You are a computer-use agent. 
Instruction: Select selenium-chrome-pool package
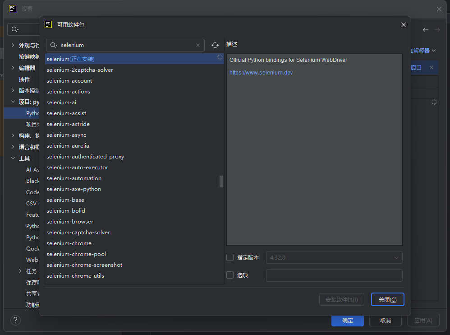coord(134,254)
